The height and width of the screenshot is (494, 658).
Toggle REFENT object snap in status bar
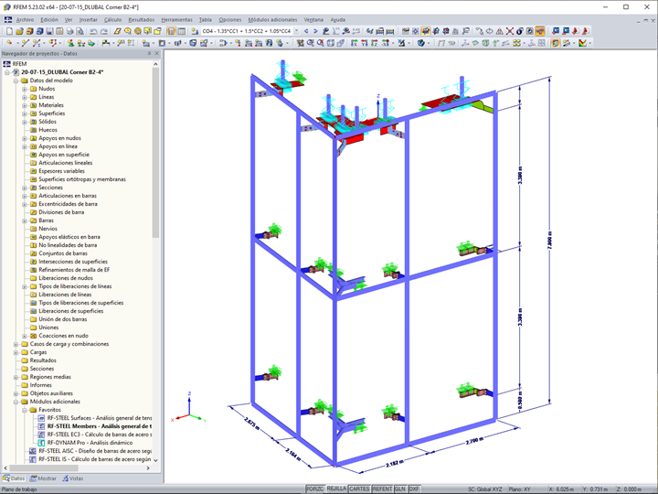coord(382,489)
